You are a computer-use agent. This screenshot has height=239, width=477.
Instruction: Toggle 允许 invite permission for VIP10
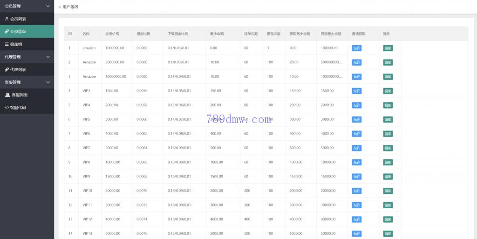pyautogui.click(x=356, y=191)
